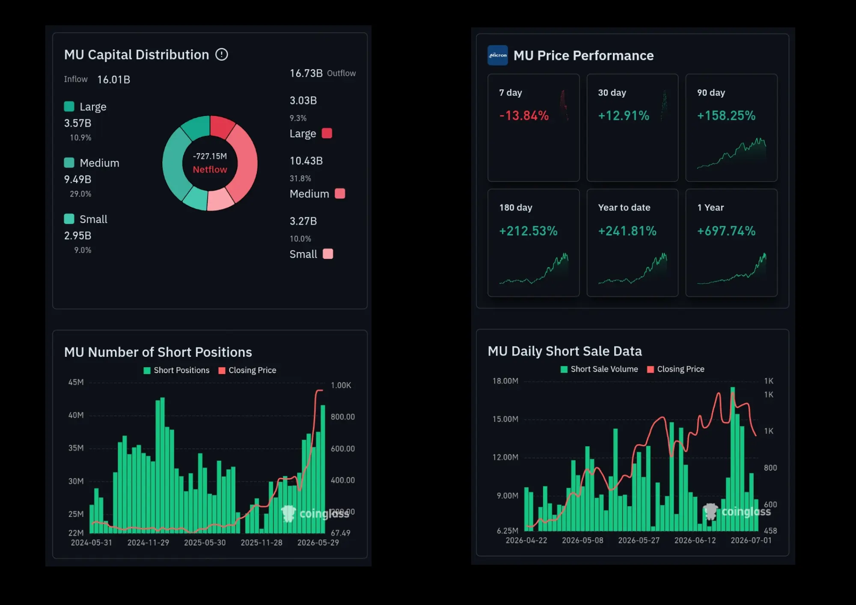Click the -13.84% seven day change
Screen dimensions: 856x605
524,116
